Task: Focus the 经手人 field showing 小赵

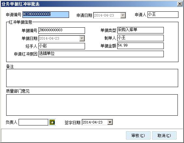Action: 62,46
